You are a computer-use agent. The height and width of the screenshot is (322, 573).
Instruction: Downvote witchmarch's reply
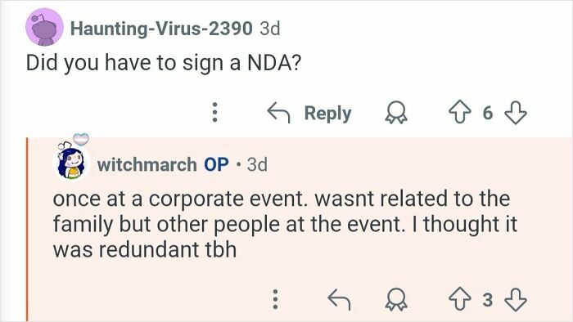(x=515, y=299)
